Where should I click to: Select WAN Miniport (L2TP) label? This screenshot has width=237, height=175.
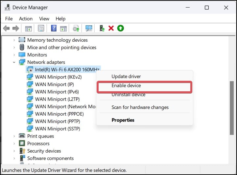[57, 99]
